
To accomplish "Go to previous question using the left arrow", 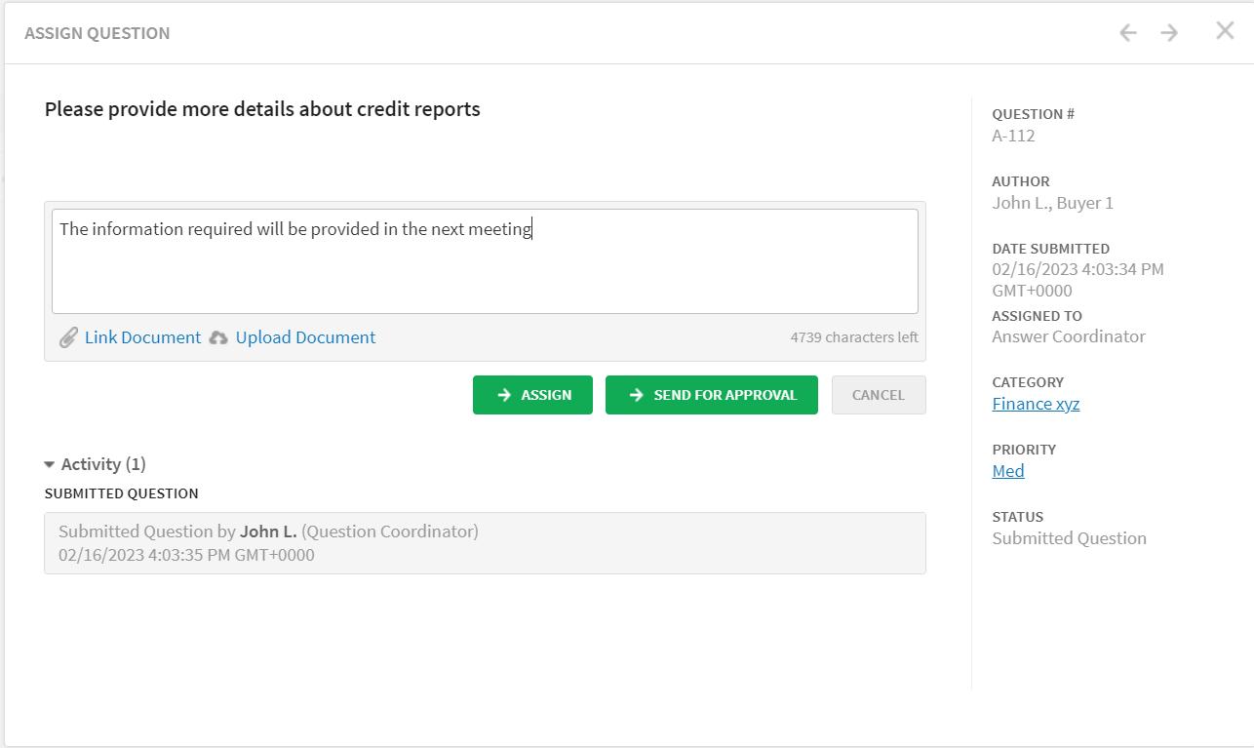I will pos(1128,32).
